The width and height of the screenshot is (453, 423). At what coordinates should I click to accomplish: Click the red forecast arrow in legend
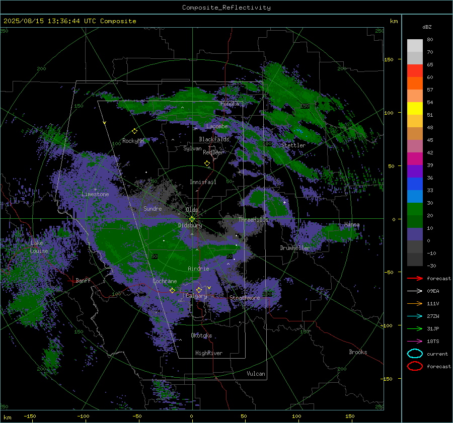415,278
